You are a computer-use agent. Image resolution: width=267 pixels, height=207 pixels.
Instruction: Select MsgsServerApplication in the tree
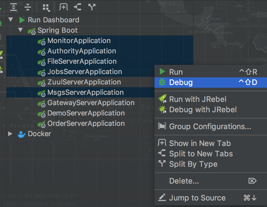[85, 92]
